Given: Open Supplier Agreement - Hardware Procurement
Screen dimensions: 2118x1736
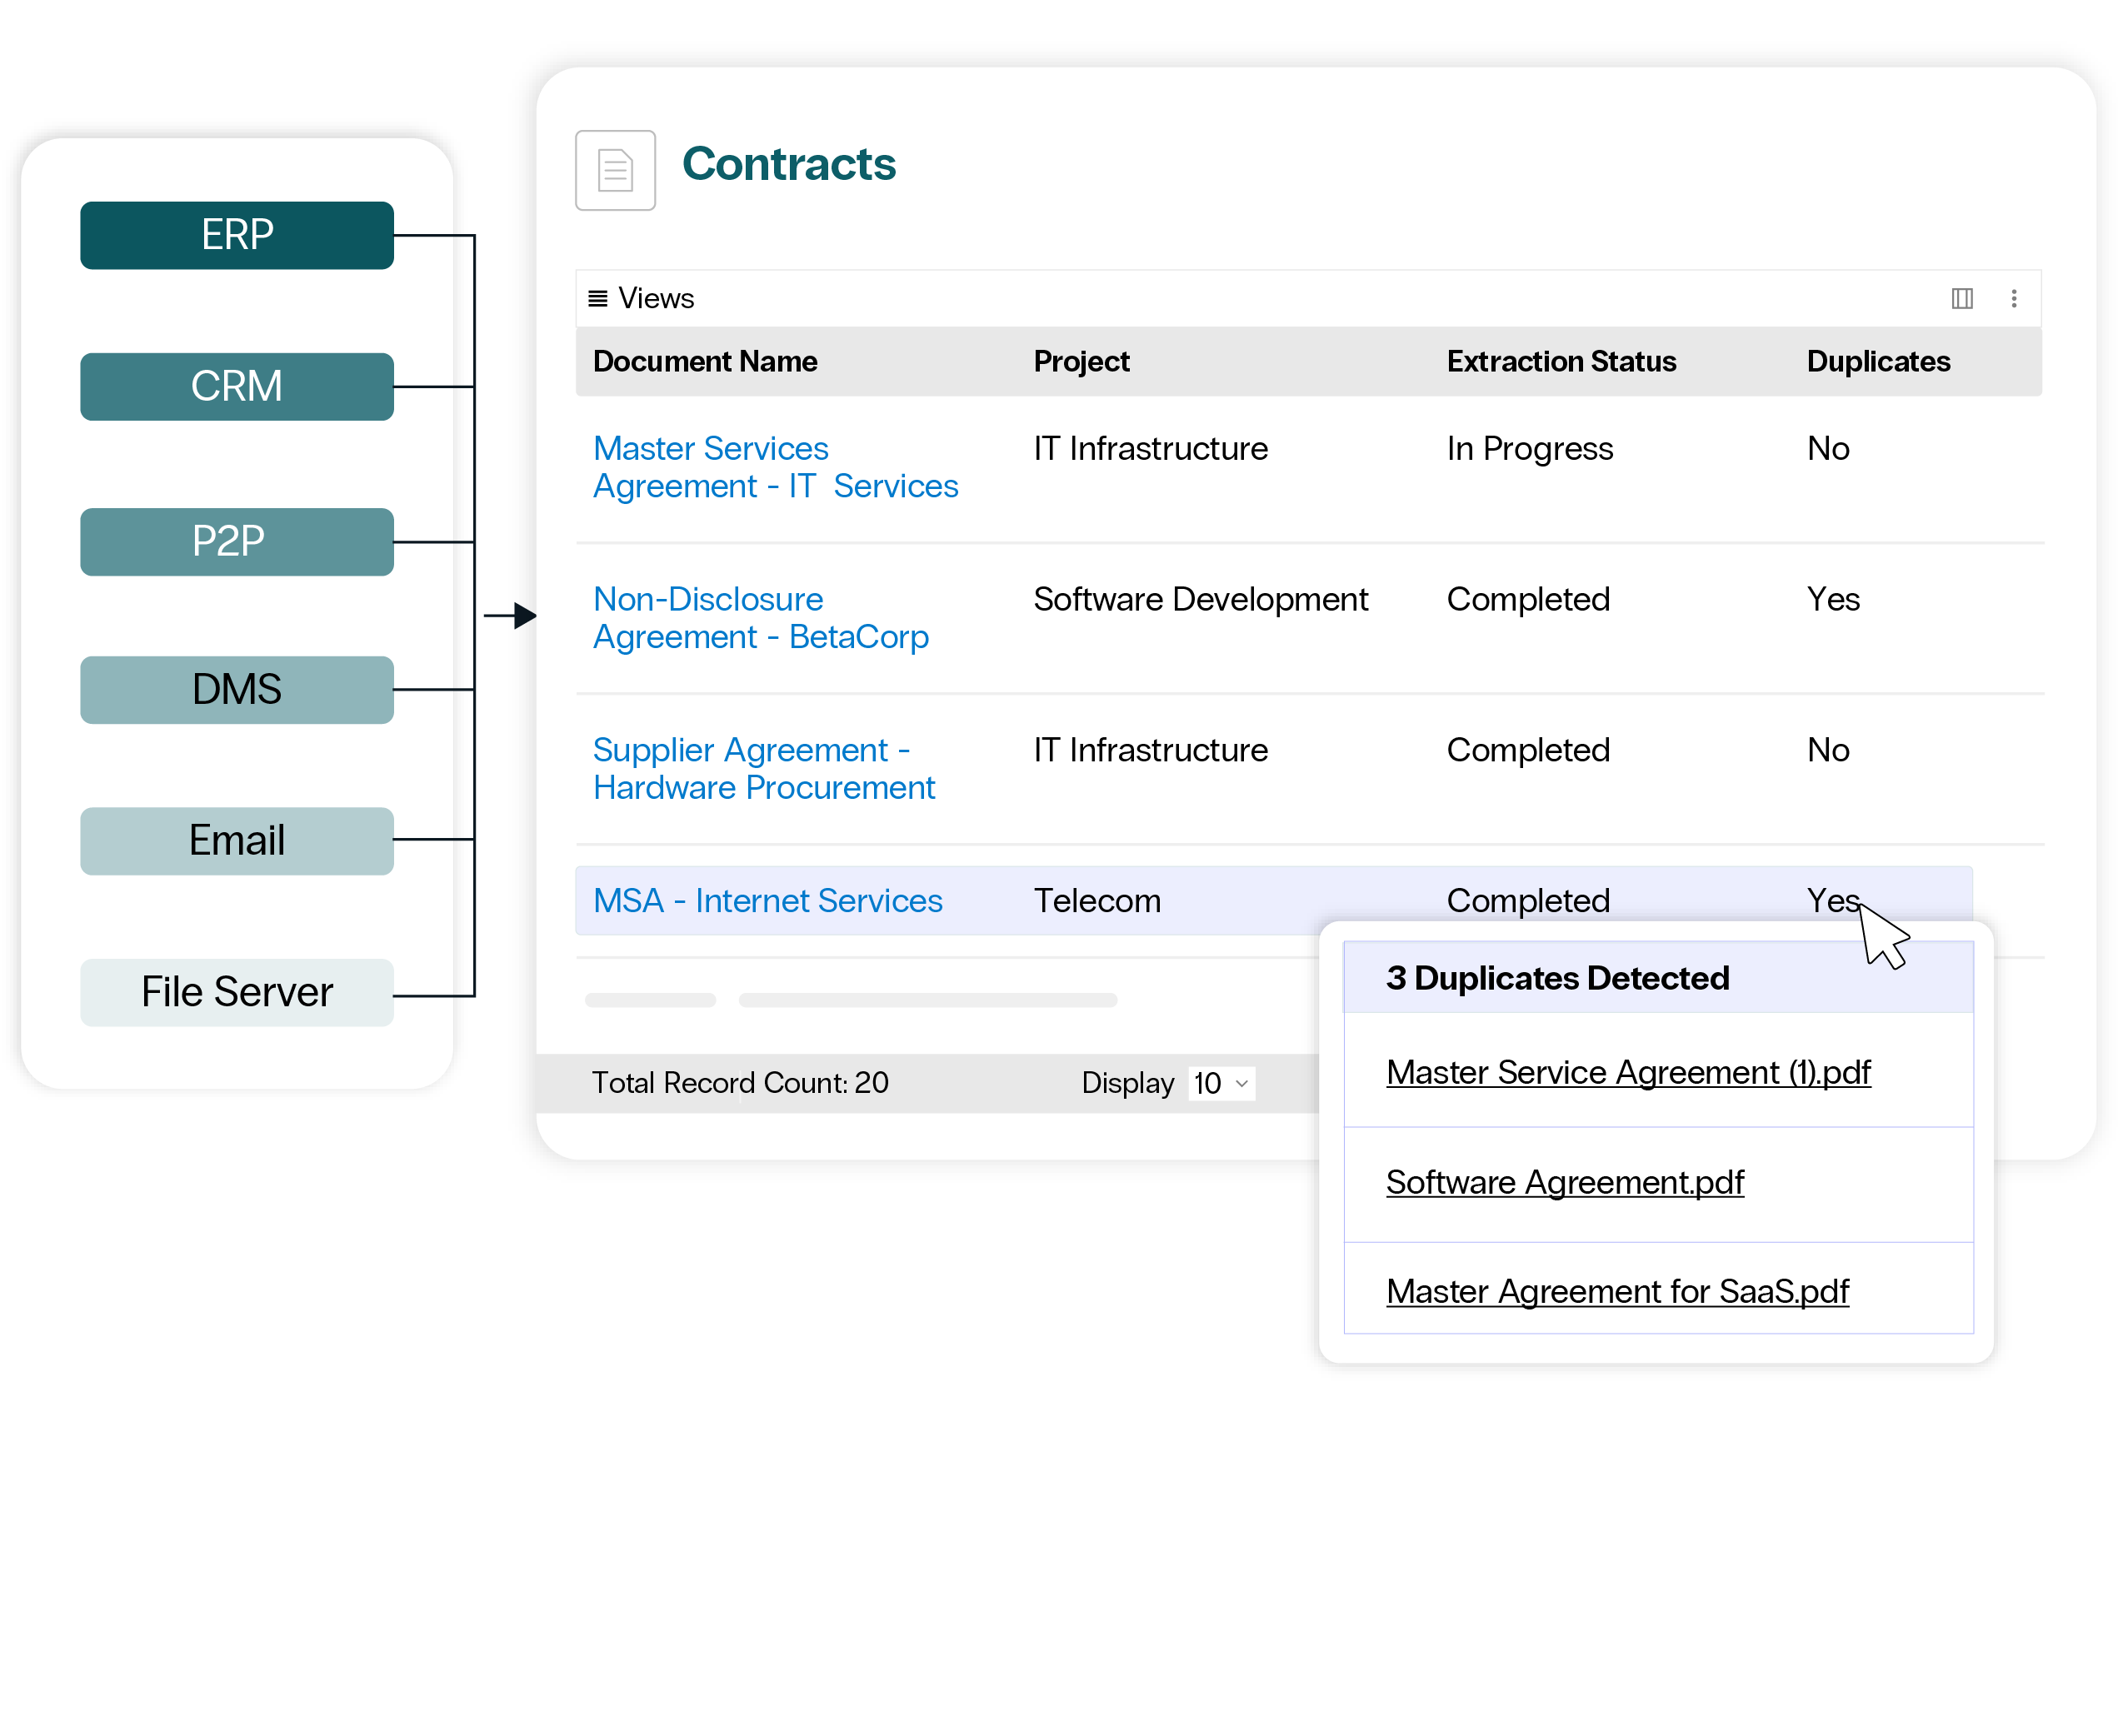Looking at the screenshot, I should [x=763, y=769].
